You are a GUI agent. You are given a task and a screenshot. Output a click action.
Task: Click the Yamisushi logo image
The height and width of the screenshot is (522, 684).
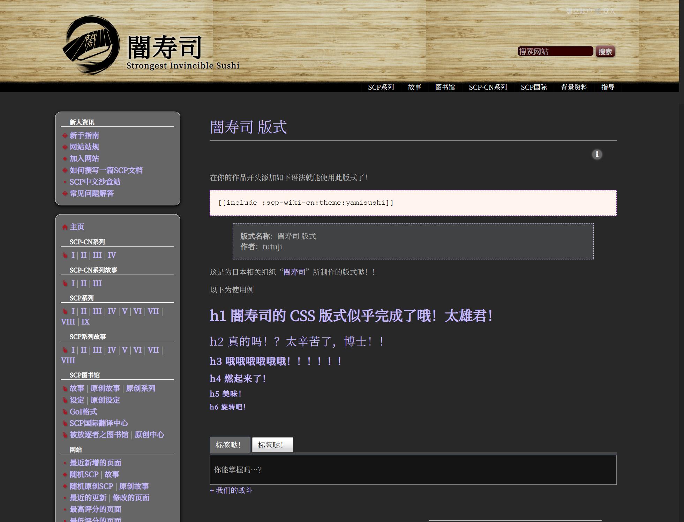coord(91,45)
